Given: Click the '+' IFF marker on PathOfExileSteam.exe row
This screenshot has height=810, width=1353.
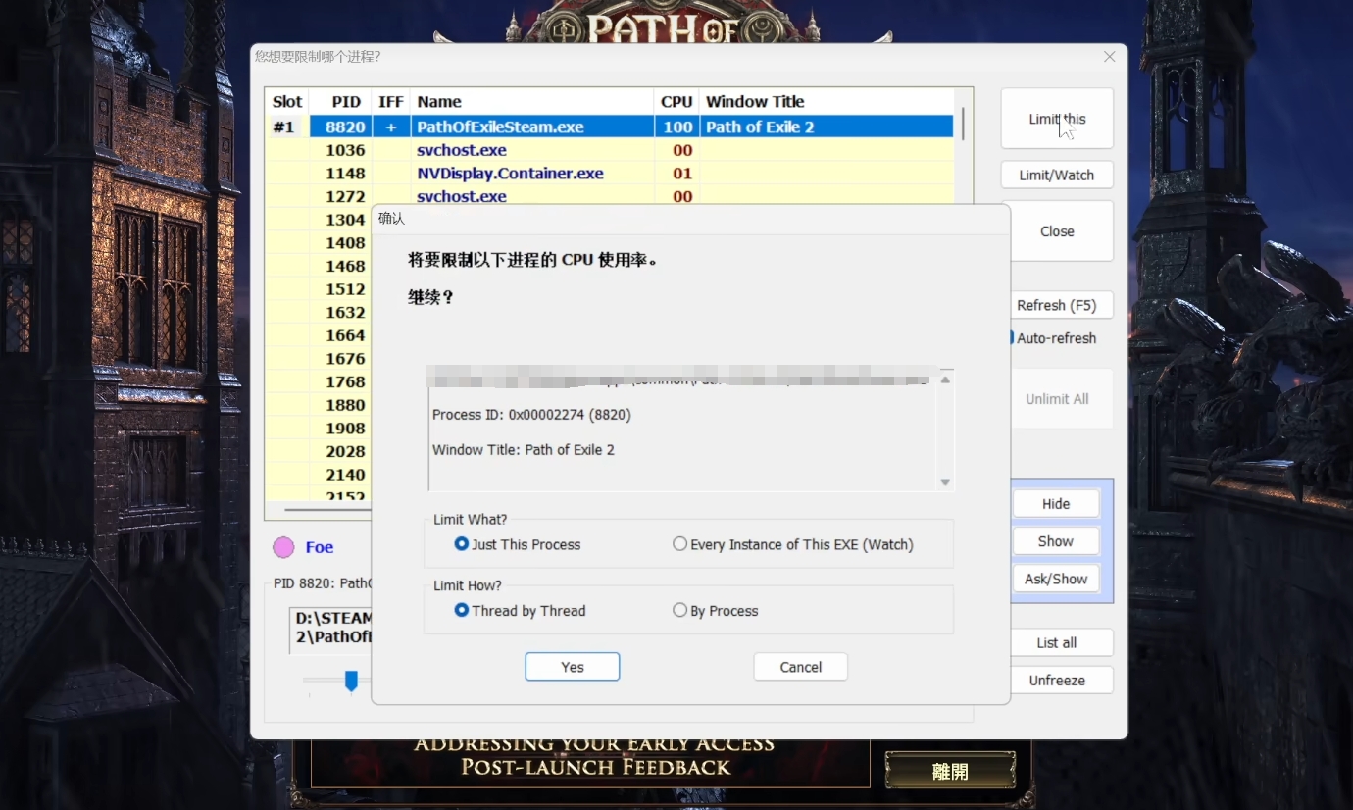Looking at the screenshot, I should tap(390, 127).
